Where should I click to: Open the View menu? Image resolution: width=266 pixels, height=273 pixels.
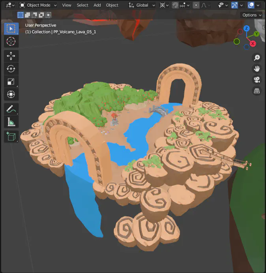(x=67, y=5)
